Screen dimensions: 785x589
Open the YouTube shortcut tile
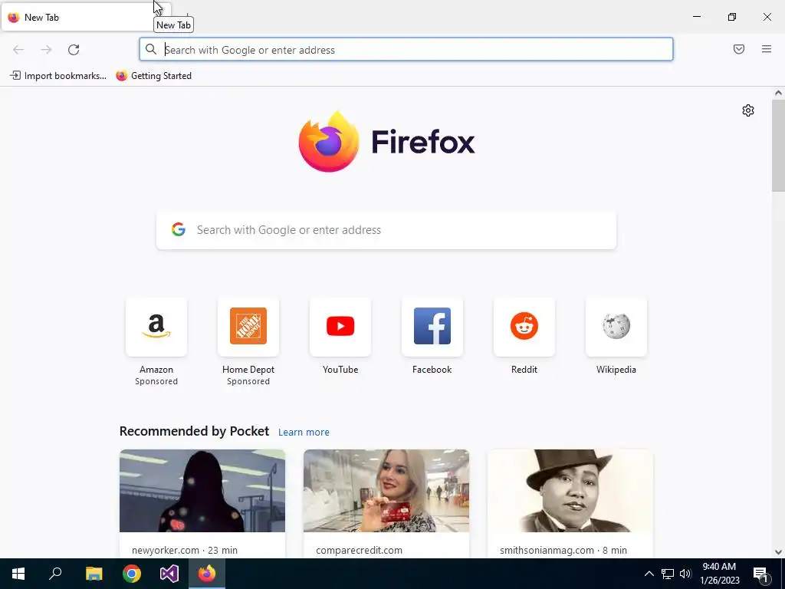tap(340, 327)
